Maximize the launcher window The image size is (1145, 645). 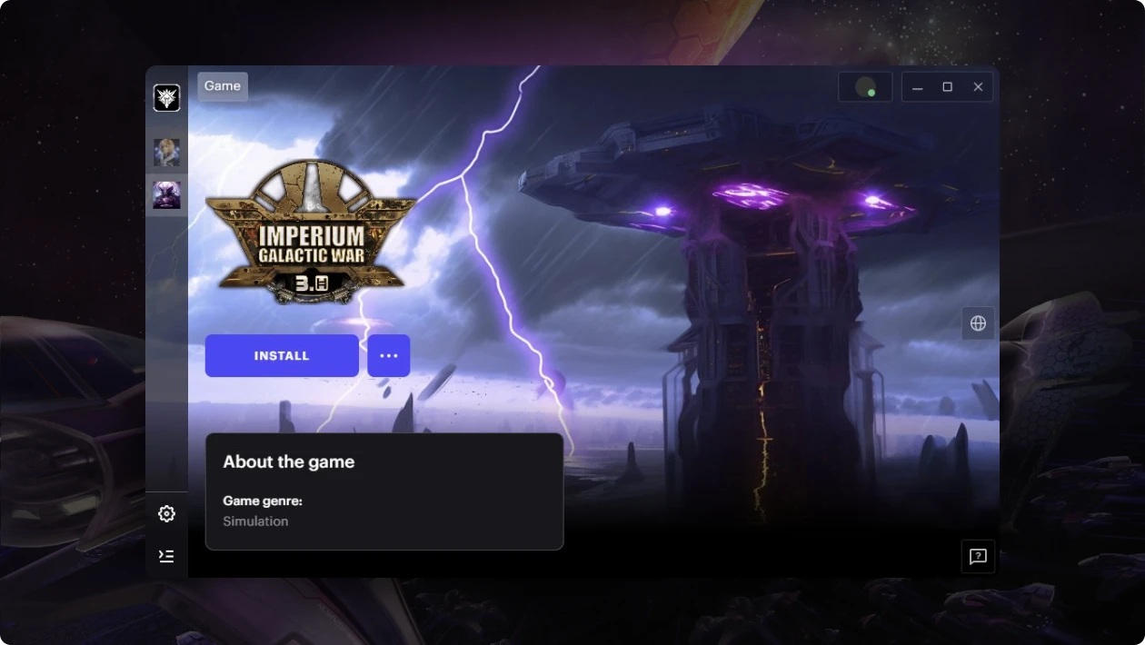(948, 87)
